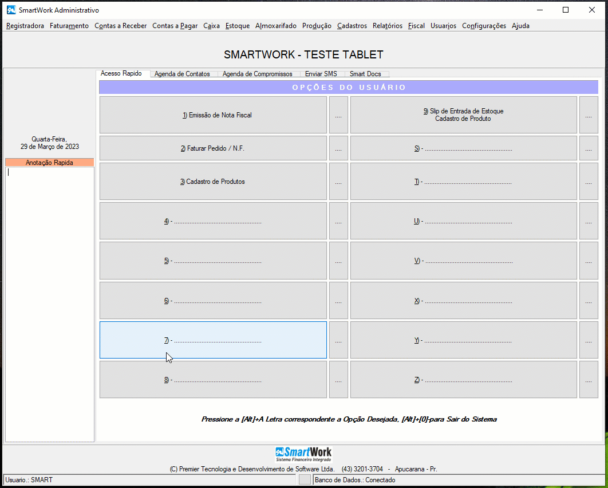This screenshot has width=608, height=488.
Task: Open the Produção menu
Action: (317, 26)
